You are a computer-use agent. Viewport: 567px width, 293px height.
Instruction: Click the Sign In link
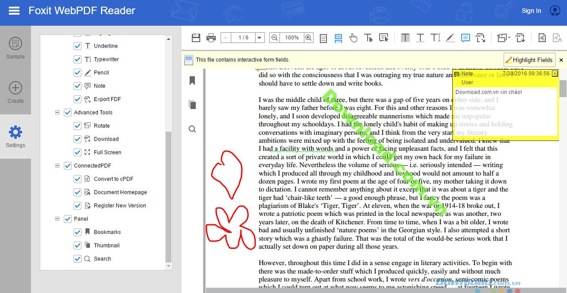[531, 11]
